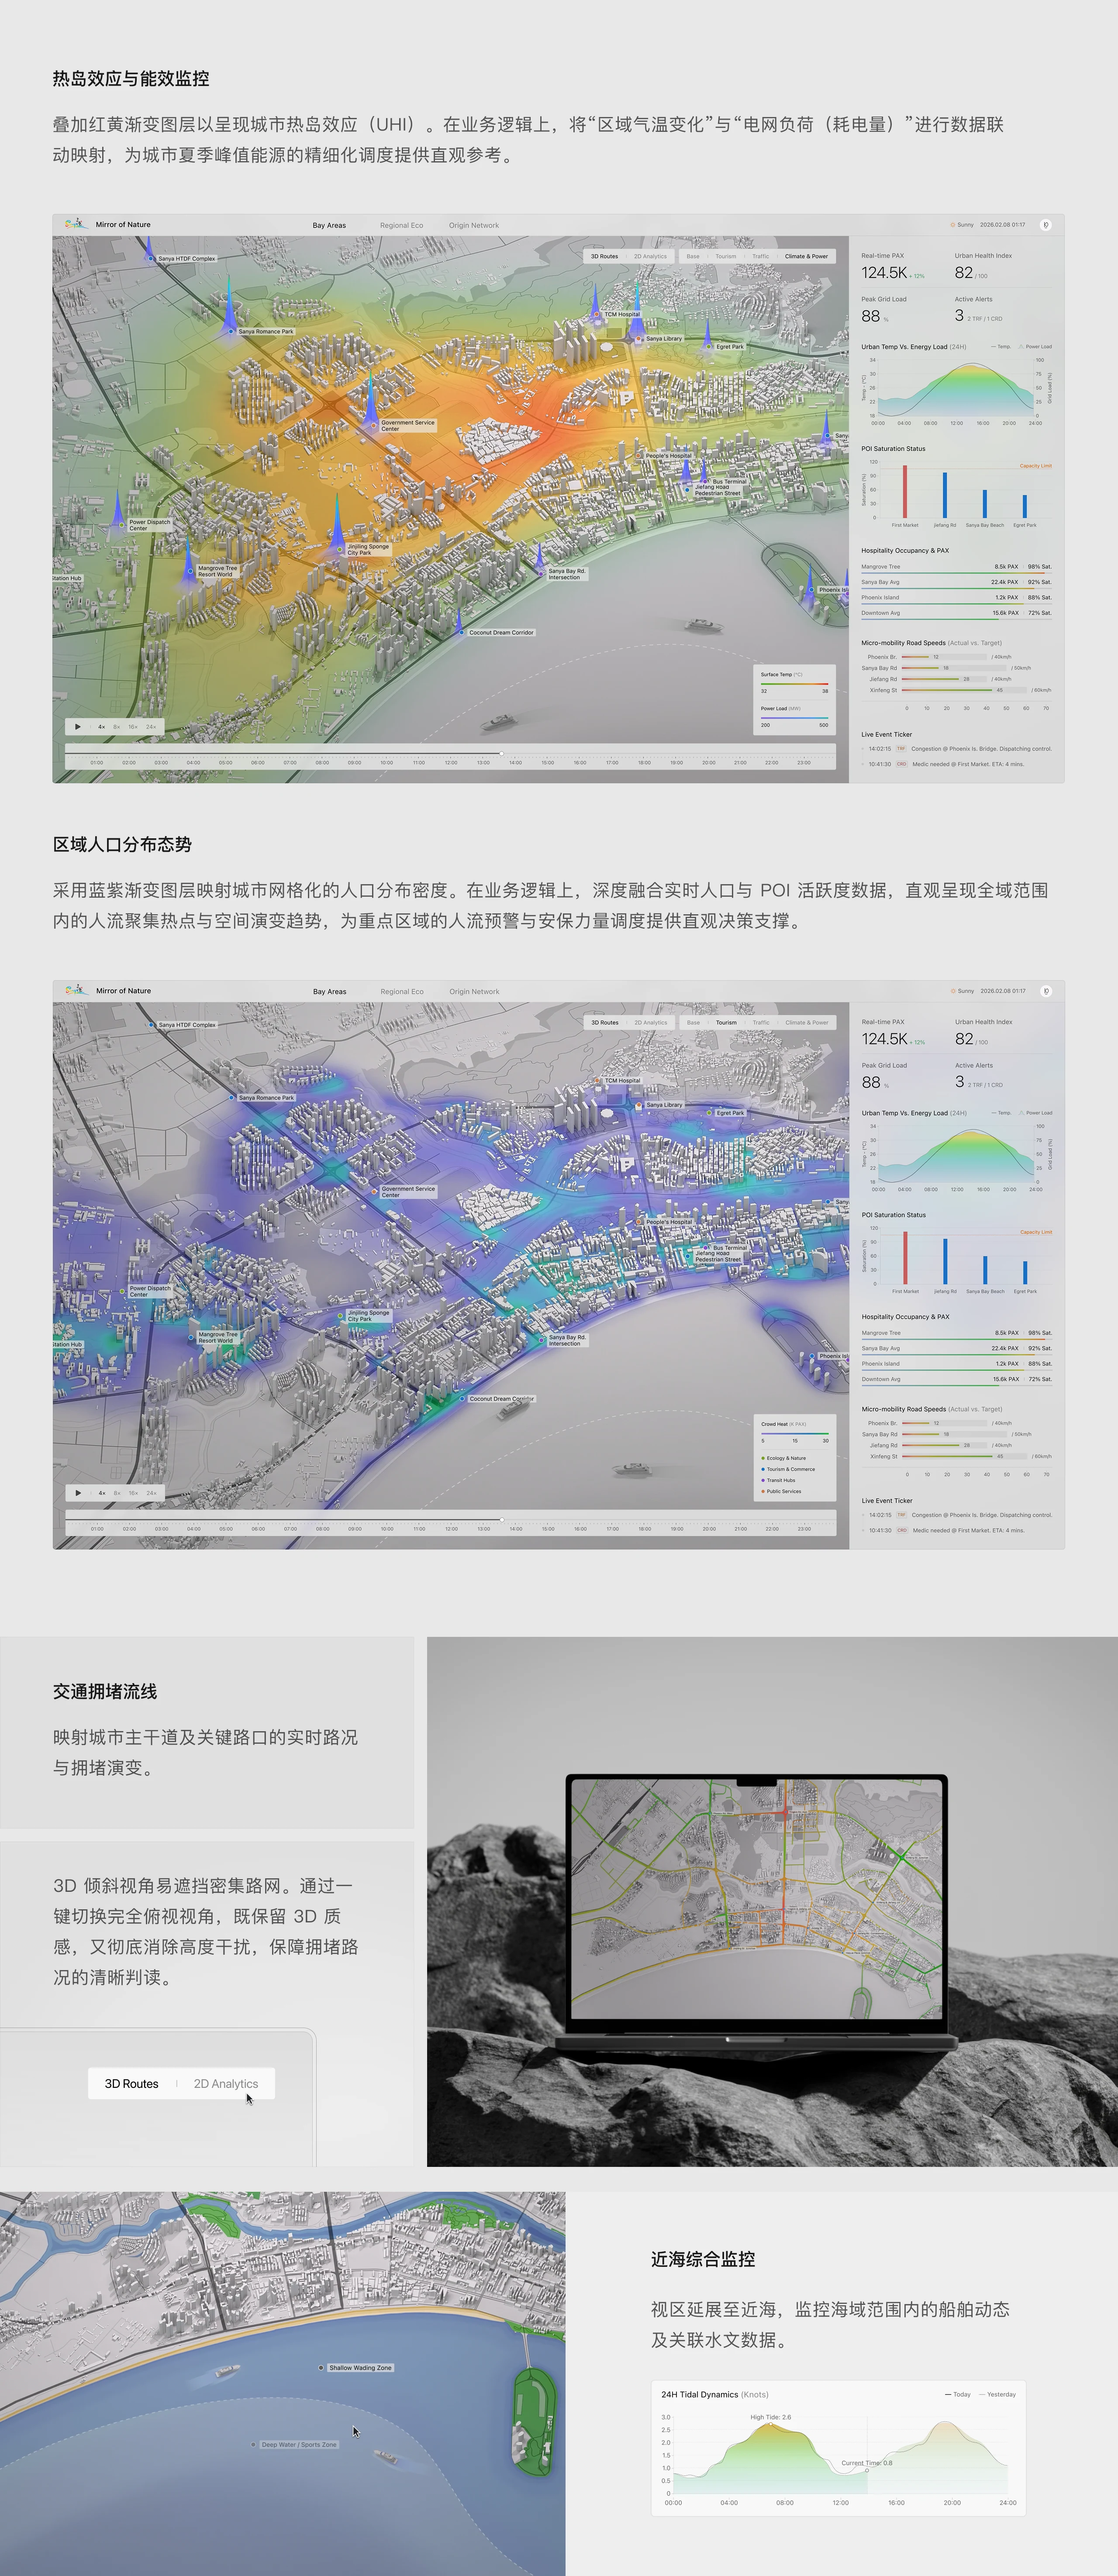
Task: Click round icon beside date in population dashboard
Action: pos(1045,991)
